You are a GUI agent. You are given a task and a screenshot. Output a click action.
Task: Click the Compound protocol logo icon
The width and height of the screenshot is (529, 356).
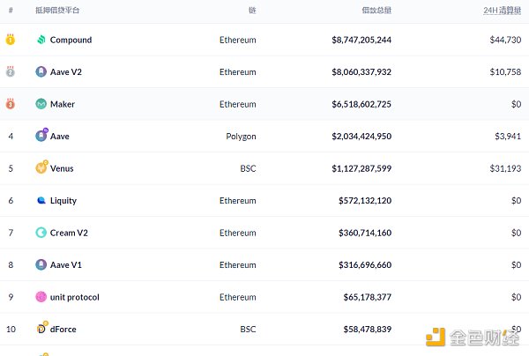41,40
